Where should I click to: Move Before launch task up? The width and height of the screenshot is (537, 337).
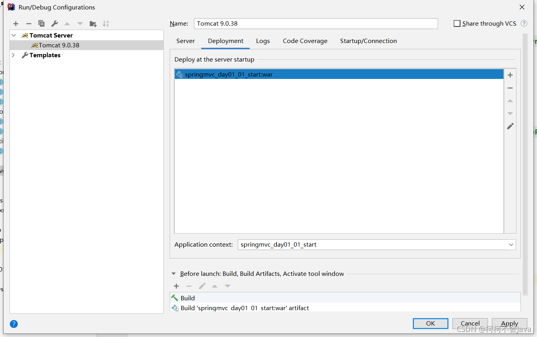pyautogui.click(x=215, y=286)
